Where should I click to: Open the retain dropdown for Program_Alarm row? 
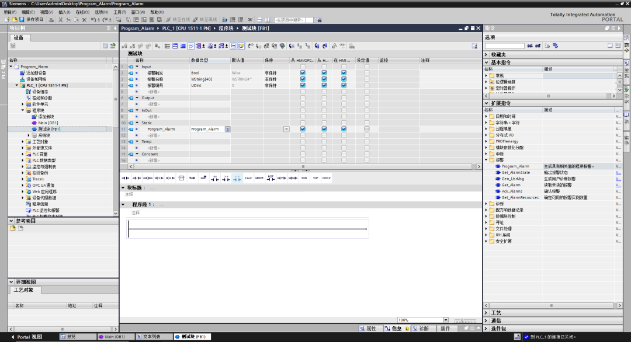point(286,129)
